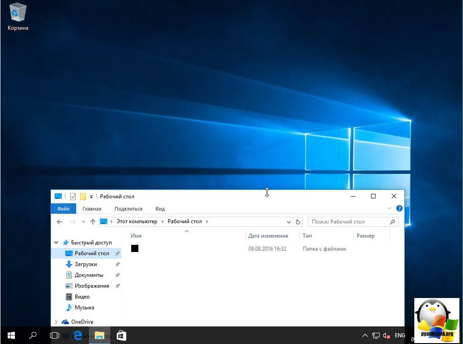Open taskbar search magnifier
463x344 pixels.
33,335
